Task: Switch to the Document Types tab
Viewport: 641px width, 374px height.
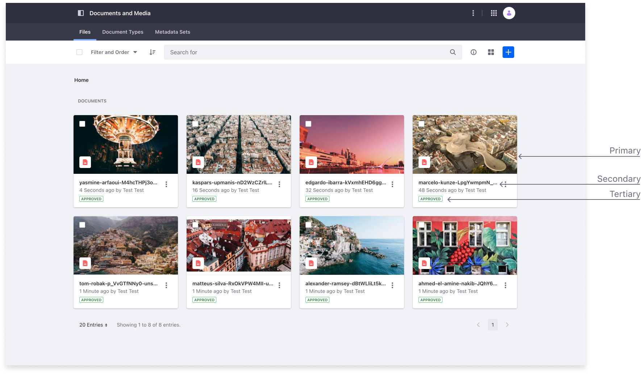Action: point(122,32)
